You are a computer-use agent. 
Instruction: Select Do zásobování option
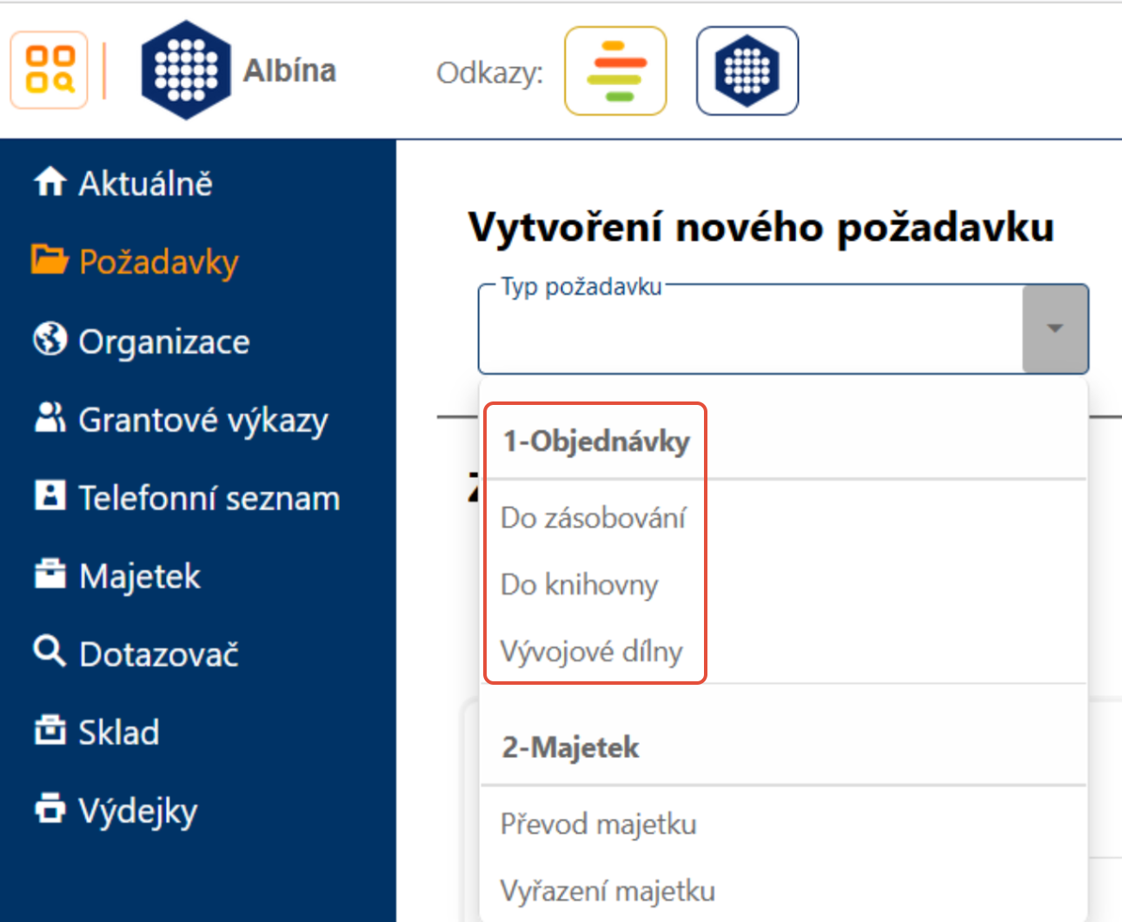coord(594,517)
